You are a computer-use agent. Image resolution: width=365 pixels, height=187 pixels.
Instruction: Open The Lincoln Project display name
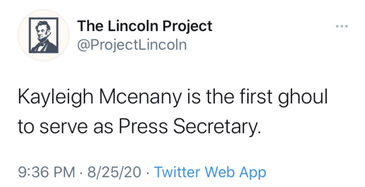click(145, 26)
